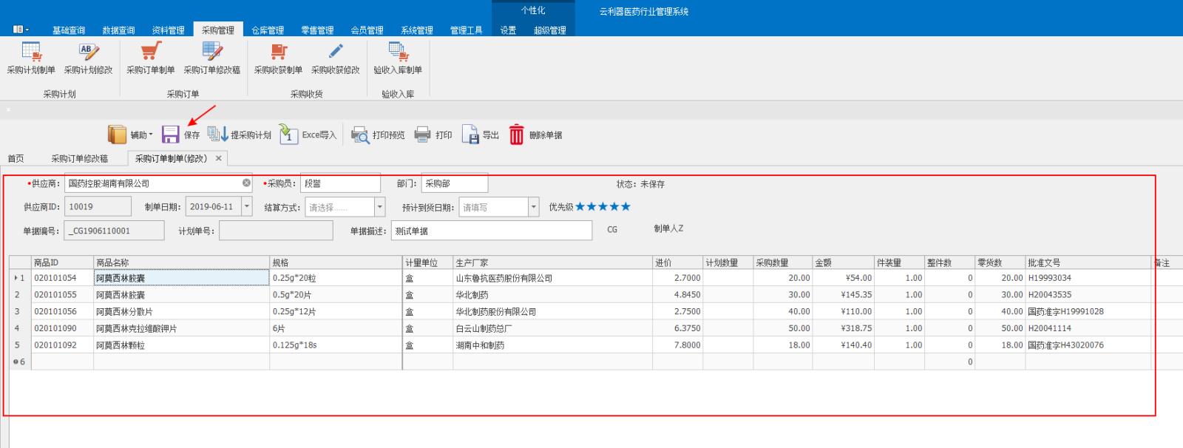Open the 制单日期 date dropdown
This screenshot has width=1183, height=448.
pos(247,207)
